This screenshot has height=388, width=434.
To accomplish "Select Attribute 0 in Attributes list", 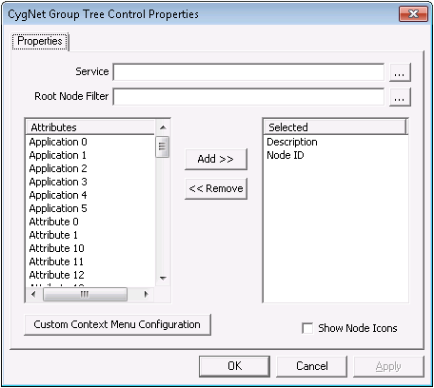I will pos(53,222).
